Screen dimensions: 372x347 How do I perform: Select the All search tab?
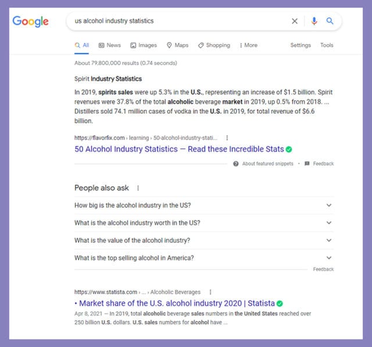[81, 45]
